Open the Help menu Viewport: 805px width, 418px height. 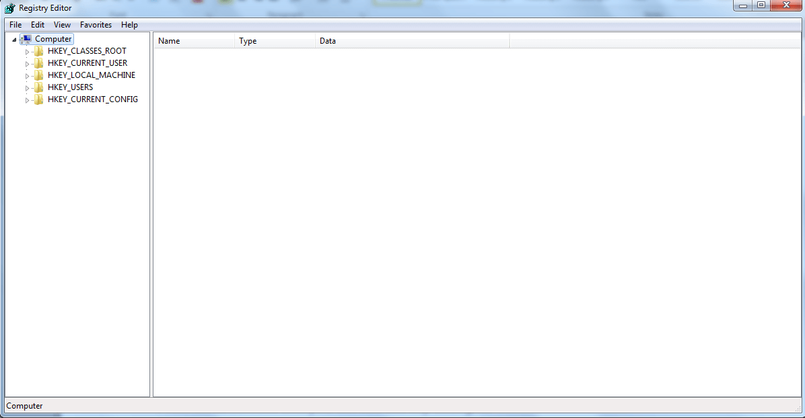tap(129, 25)
